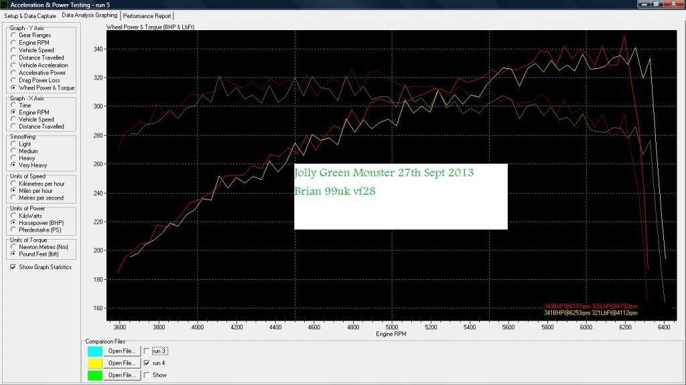The height and width of the screenshot is (385, 686).
Task: Choose Light smoothing option
Action: [13, 145]
